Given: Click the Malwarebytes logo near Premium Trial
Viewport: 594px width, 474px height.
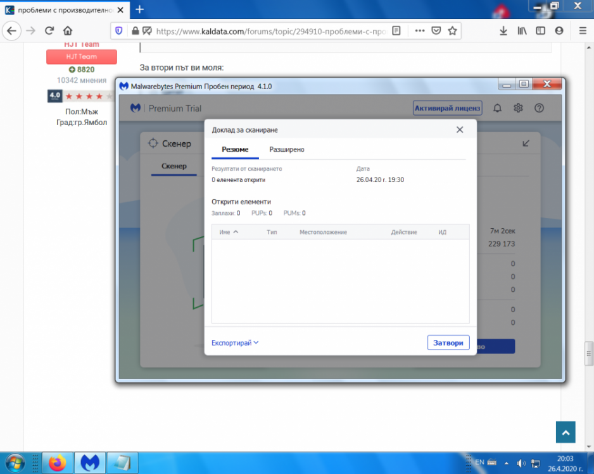Looking at the screenshot, I should pyautogui.click(x=136, y=108).
